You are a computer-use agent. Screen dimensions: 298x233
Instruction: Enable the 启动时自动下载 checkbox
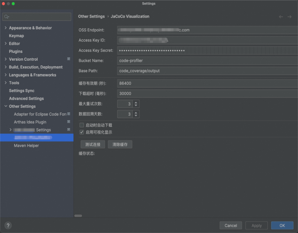[x=82, y=125]
